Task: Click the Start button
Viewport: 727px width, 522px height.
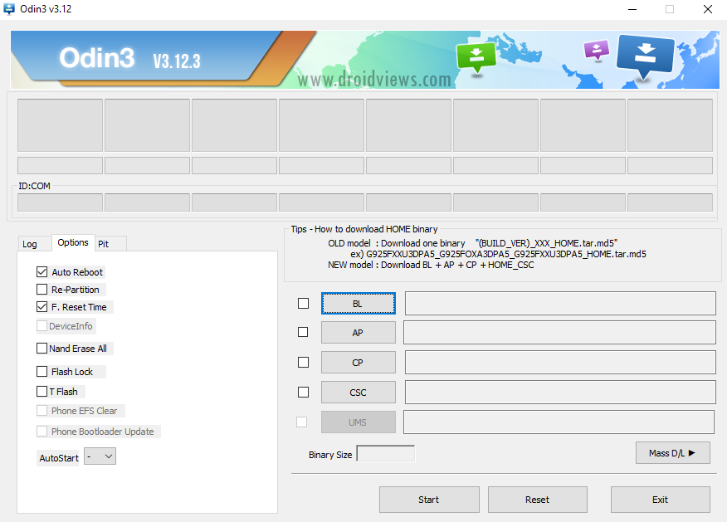Action: [x=429, y=500]
